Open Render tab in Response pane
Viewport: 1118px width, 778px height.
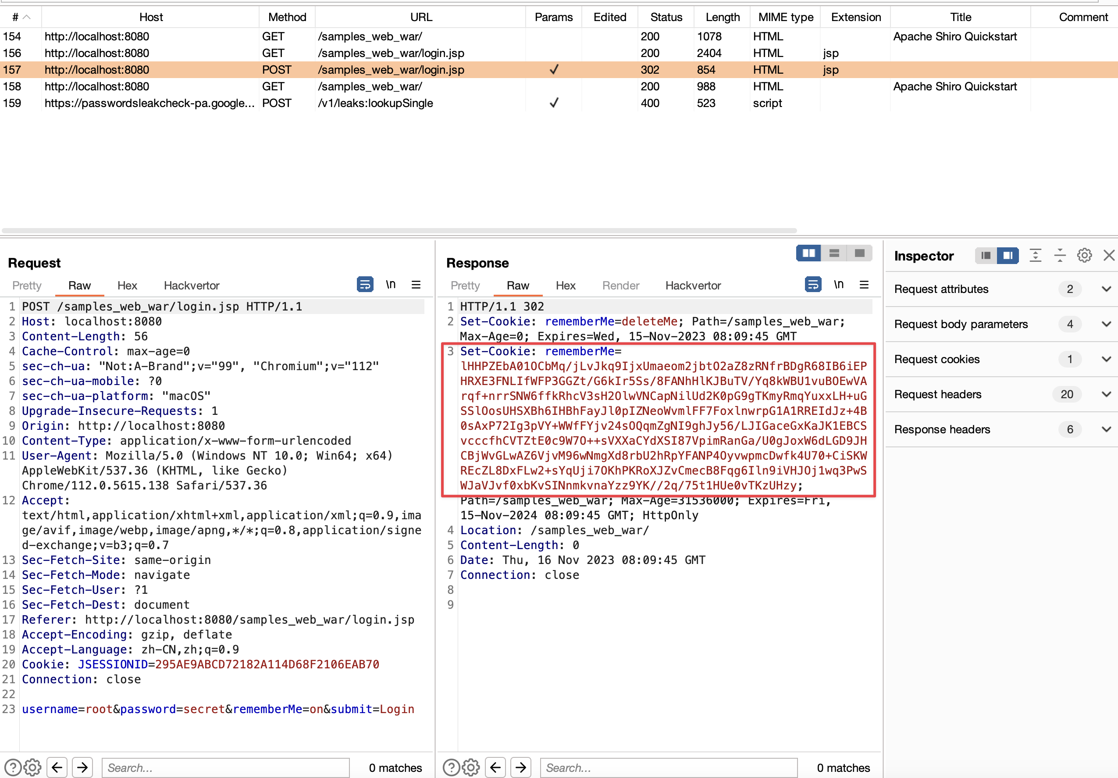click(x=620, y=286)
